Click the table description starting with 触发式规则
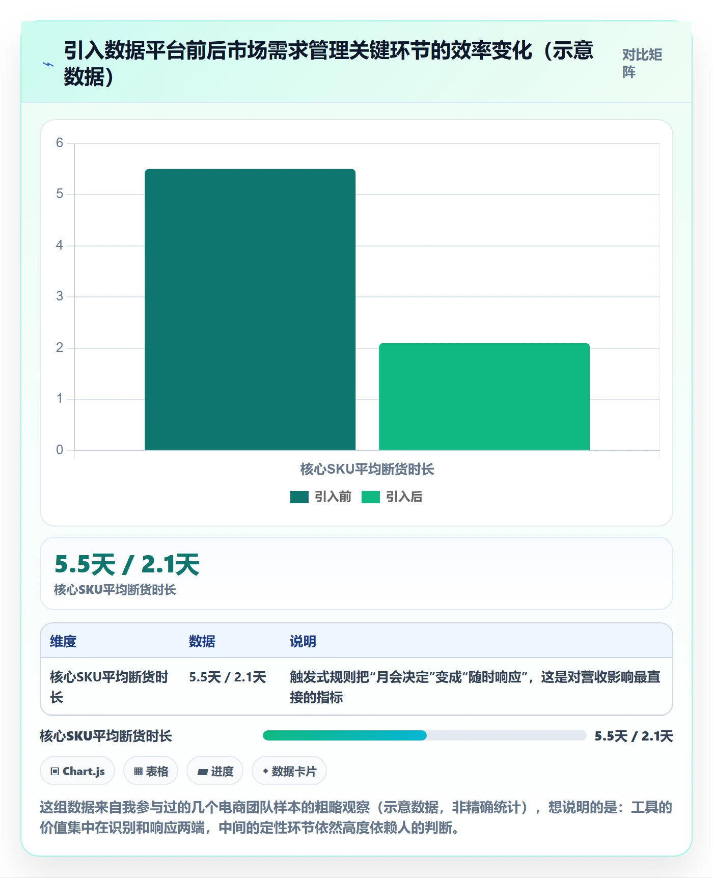Viewport: 713px width, 878px height. pyautogui.click(x=475, y=687)
